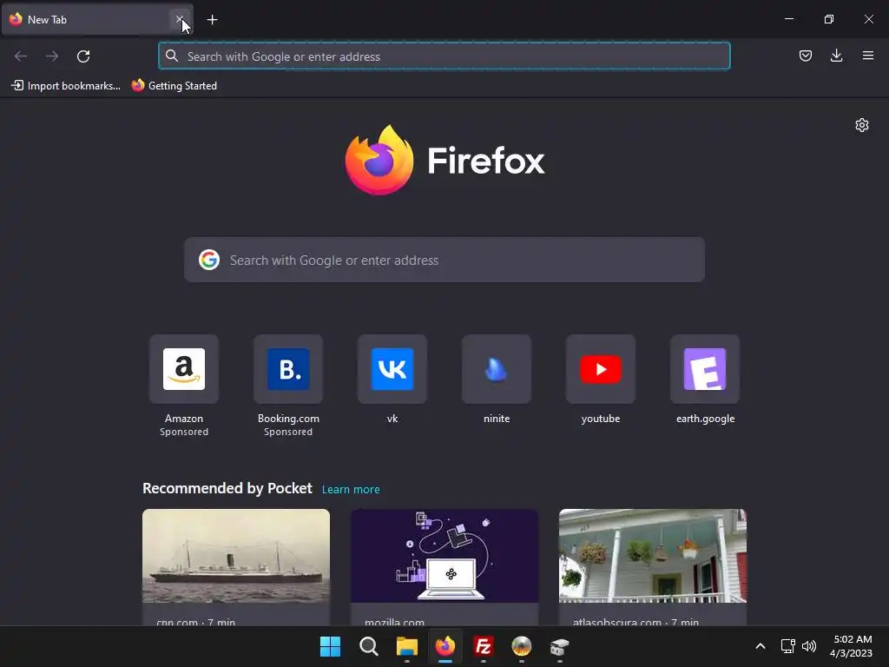Open new tab page settings gear

click(x=862, y=125)
